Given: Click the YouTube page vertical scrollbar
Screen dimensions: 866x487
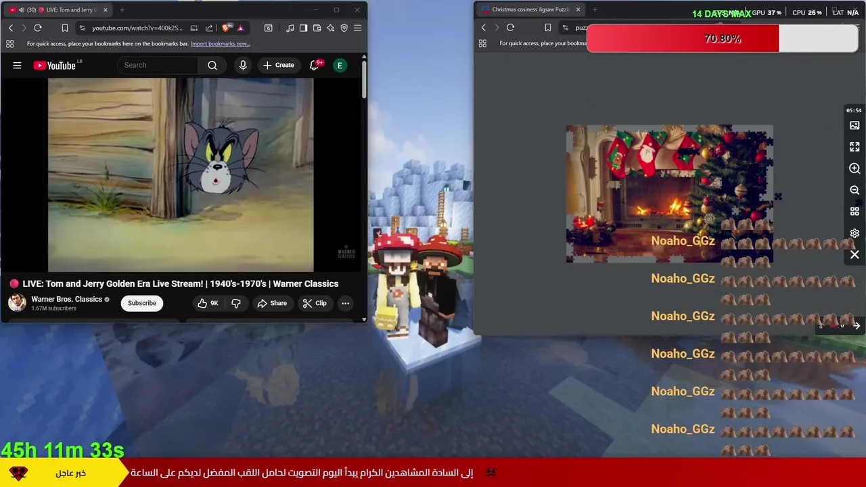Looking at the screenshot, I should [364, 80].
